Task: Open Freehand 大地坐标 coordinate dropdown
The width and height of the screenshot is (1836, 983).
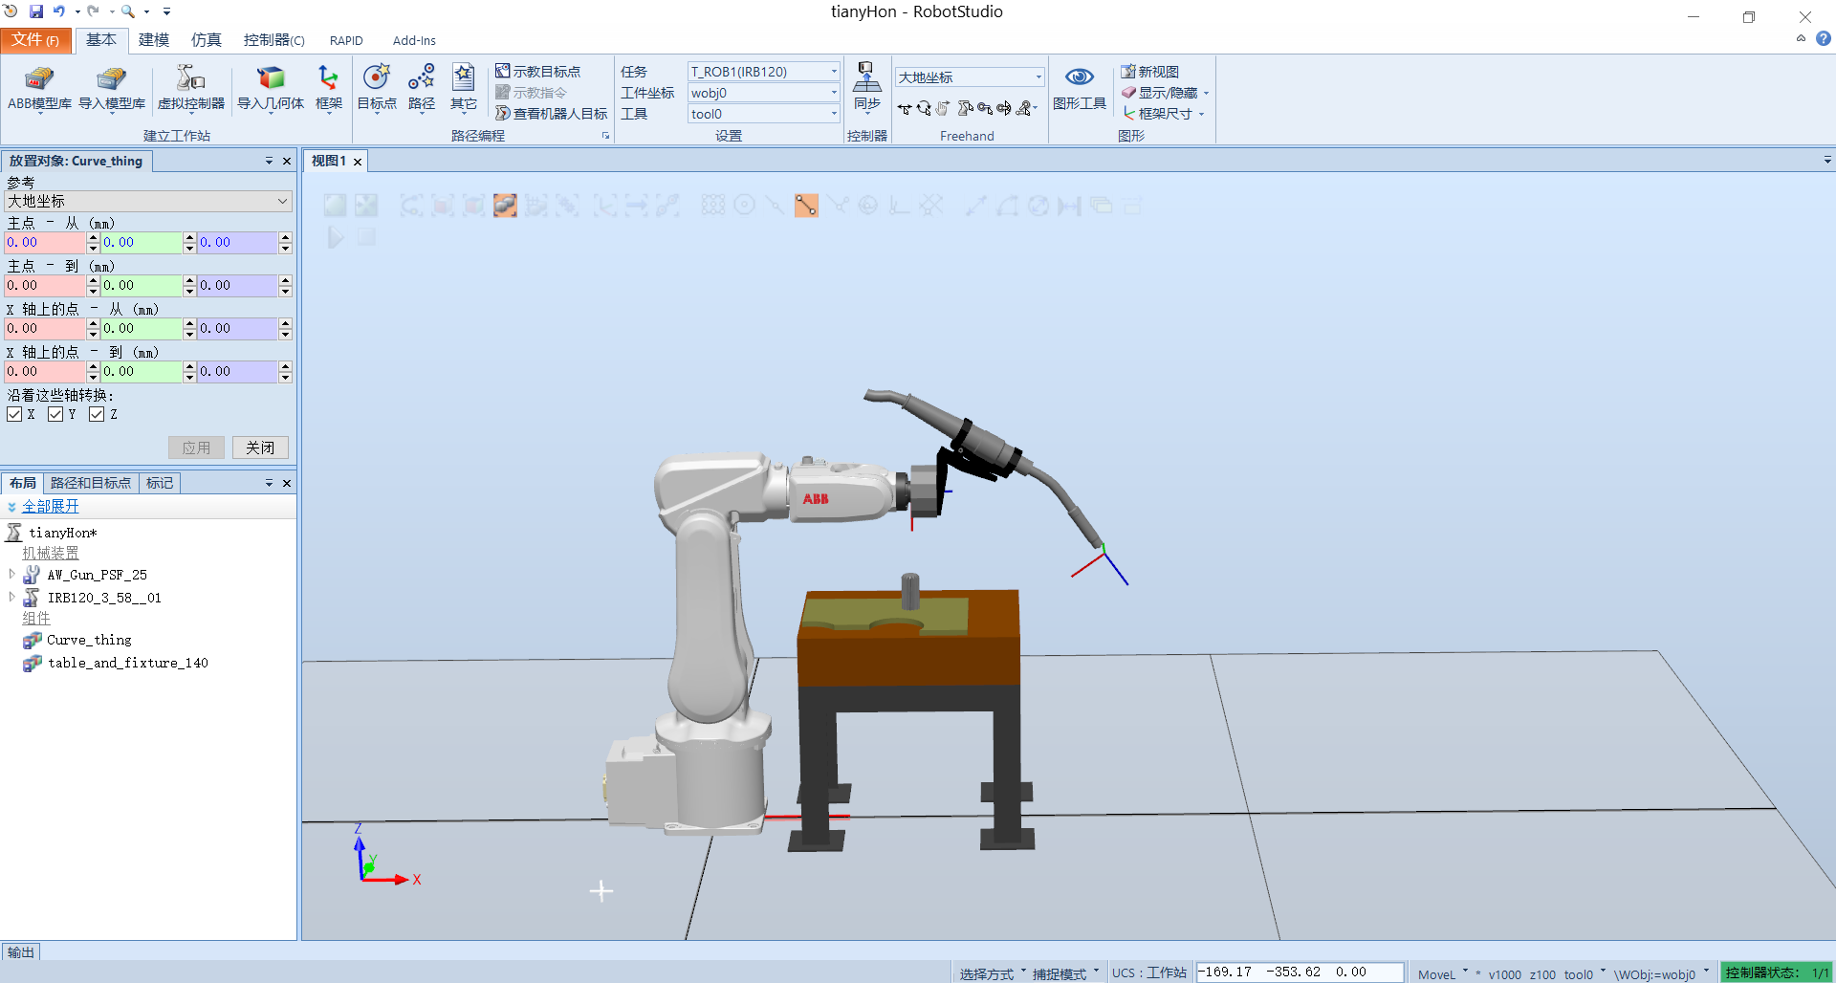Action: (x=970, y=77)
